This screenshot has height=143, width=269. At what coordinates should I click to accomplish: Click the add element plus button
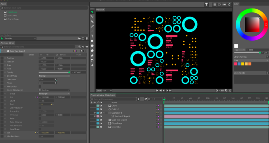pyautogui.click(x=139, y=99)
